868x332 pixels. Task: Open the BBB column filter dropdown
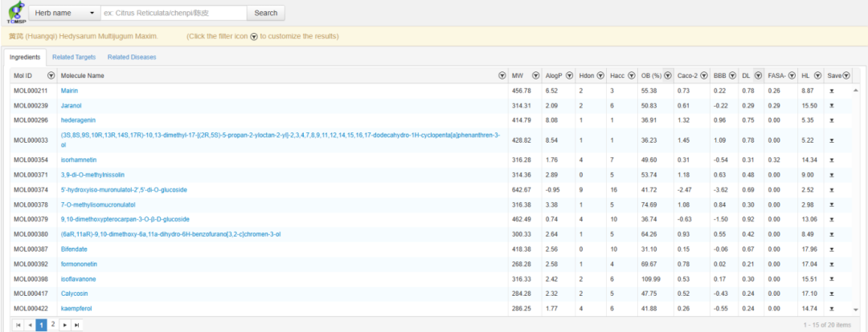pos(731,75)
